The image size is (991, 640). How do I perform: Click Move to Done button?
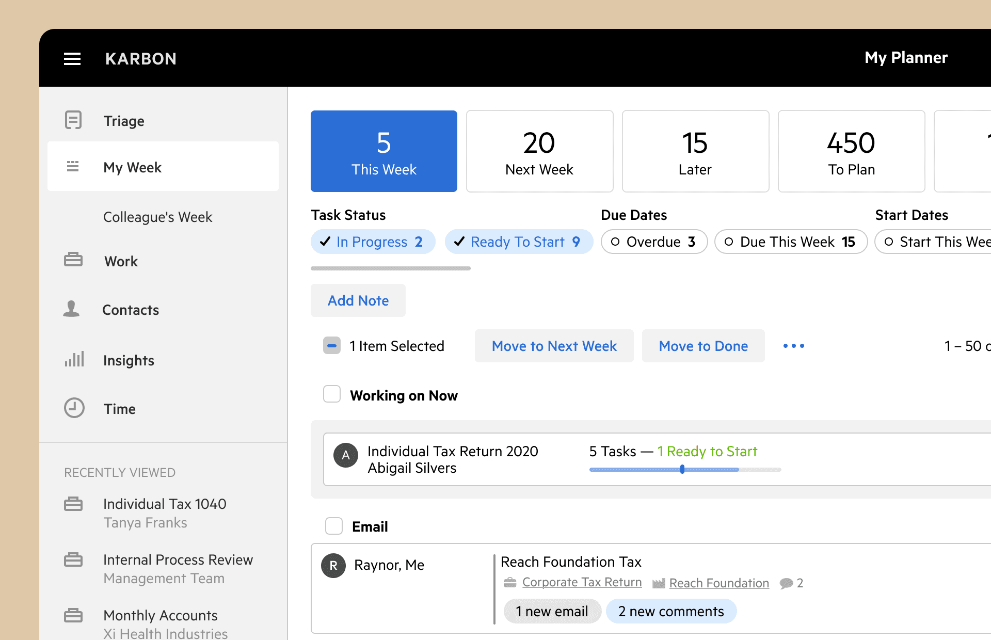(x=704, y=346)
